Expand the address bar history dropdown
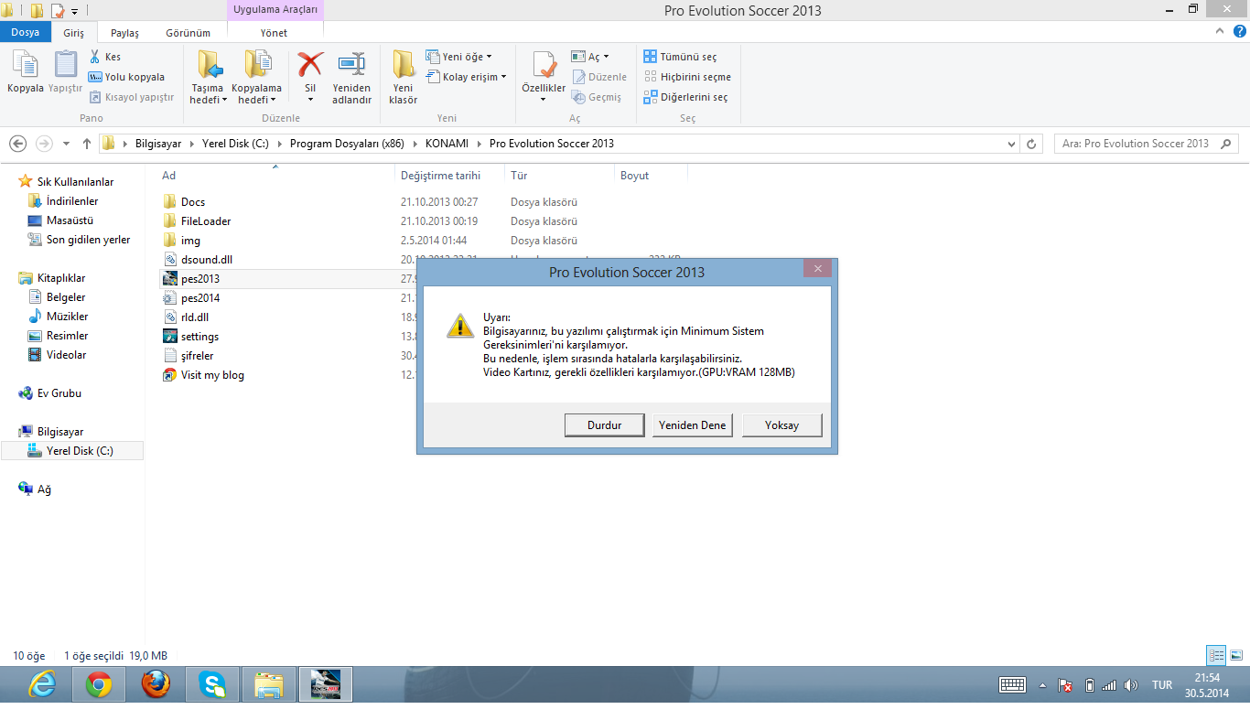 coord(1011,144)
